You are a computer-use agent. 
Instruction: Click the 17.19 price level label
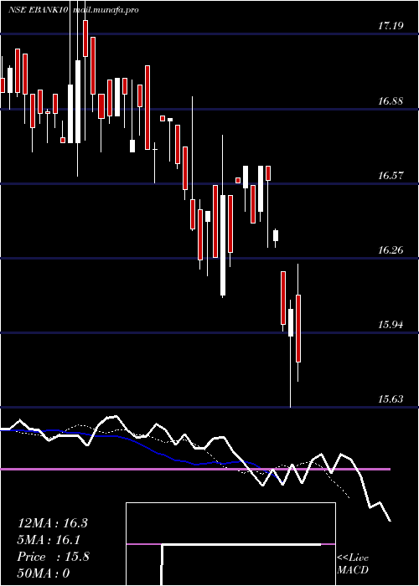pyautogui.click(x=391, y=26)
